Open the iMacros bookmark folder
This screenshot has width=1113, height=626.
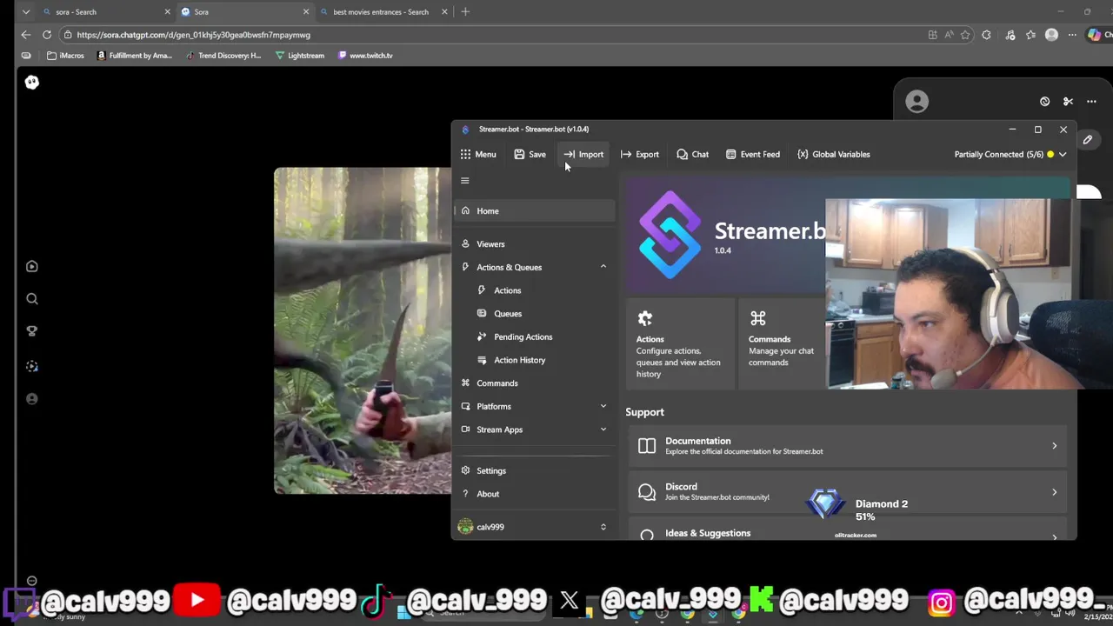(66, 56)
